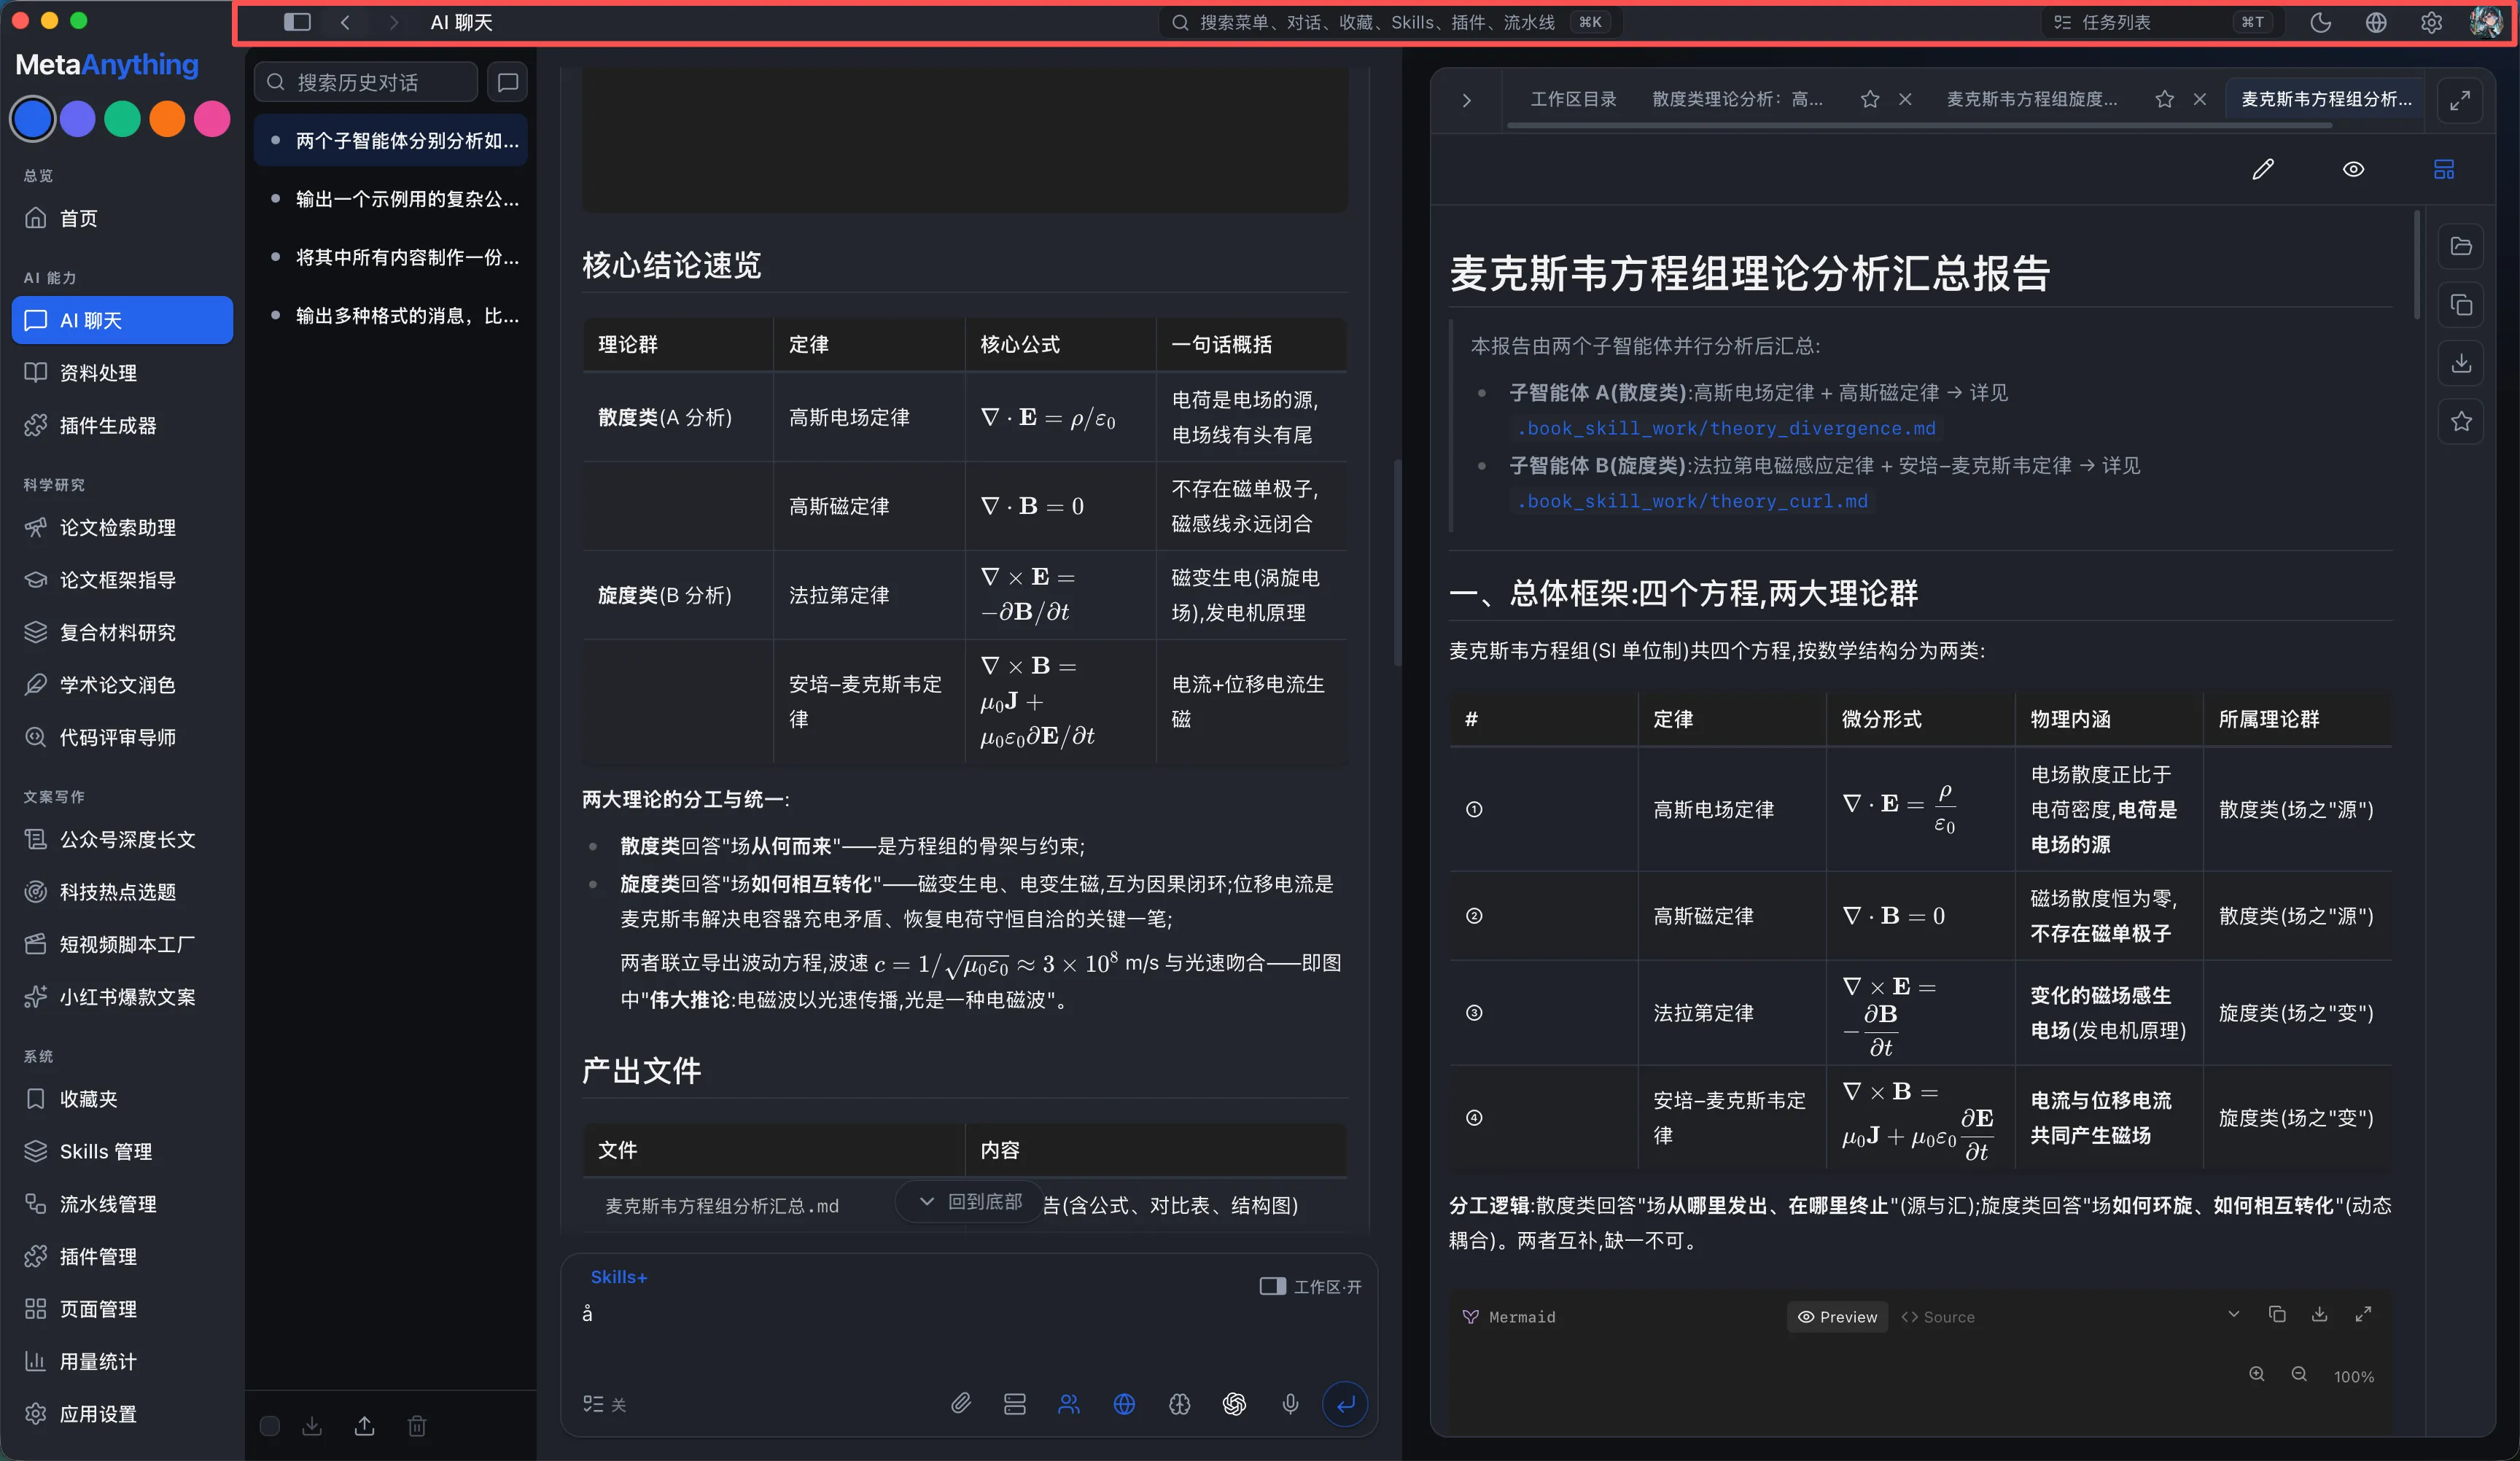Toggle the sidebar panel icon in top bar

tap(297, 22)
